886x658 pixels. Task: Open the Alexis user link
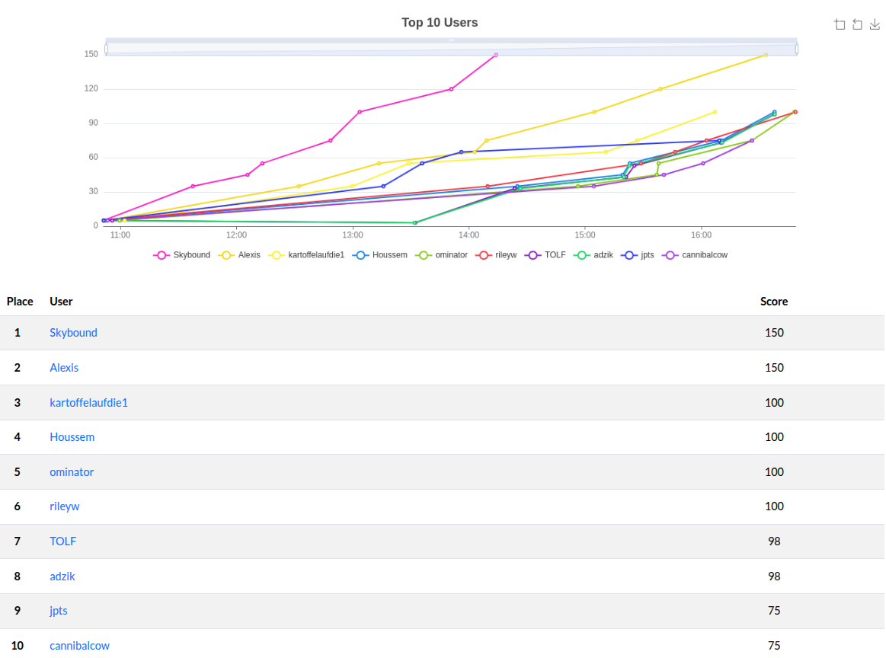[x=64, y=368]
